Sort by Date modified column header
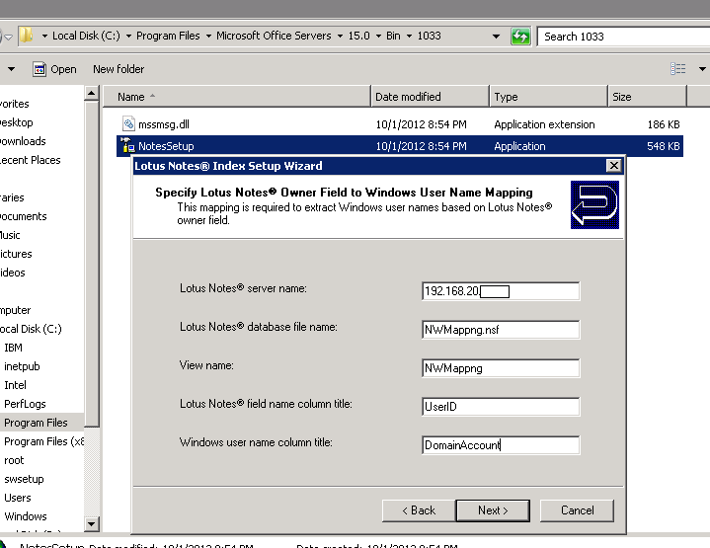 (431, 97)
